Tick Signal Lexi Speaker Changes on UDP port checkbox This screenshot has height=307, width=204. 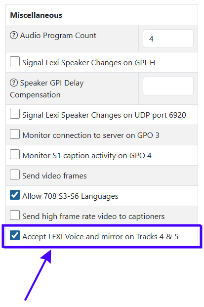15,114
